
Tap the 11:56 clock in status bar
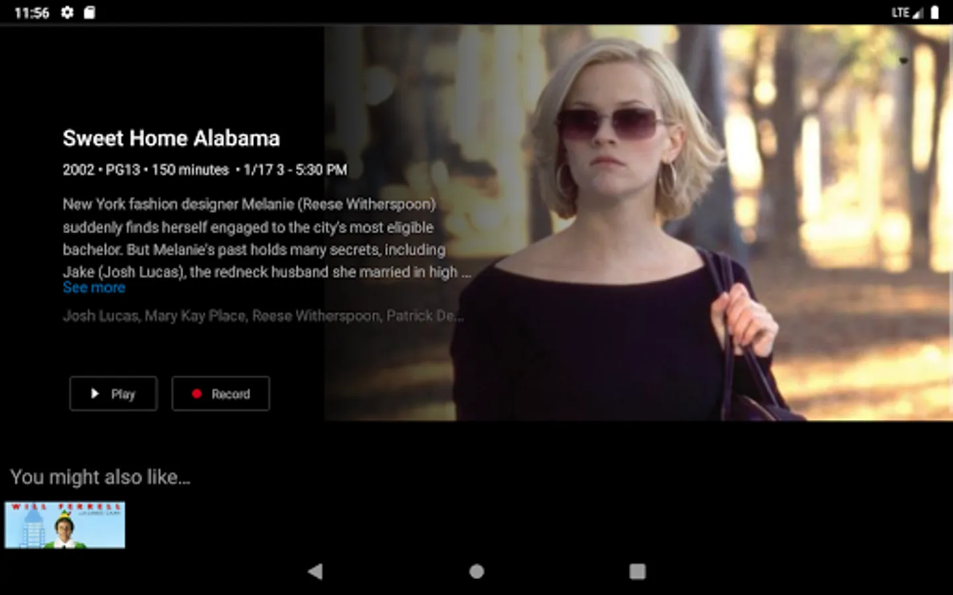[x=32, y=13]
